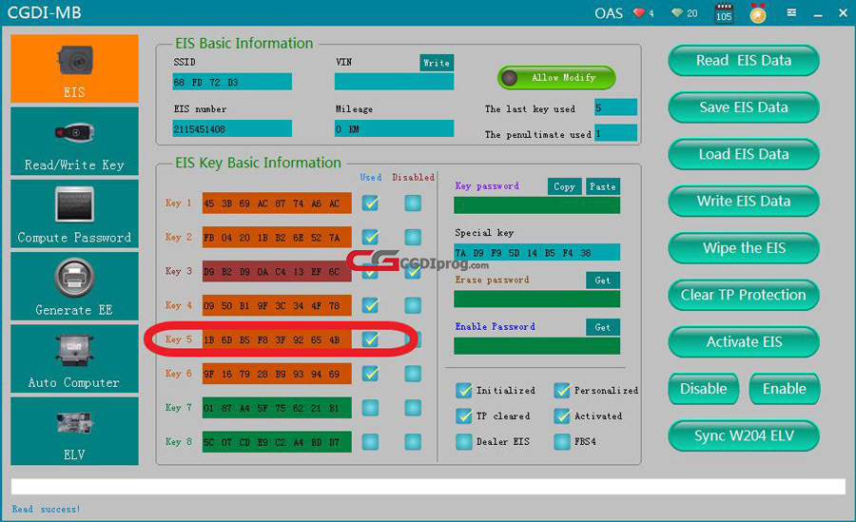
Task: Toggle the Activated checkbox
Action: [x=562, y=416]
